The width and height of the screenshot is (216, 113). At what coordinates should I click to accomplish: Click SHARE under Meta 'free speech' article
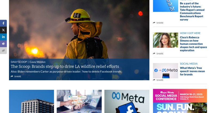[x=158, y=80]
